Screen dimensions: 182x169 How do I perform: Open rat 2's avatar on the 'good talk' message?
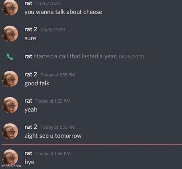[x=10, y=79]
